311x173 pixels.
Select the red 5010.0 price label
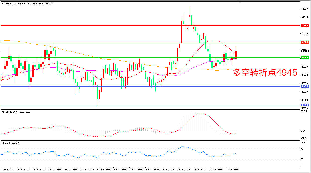pos(305,42)
